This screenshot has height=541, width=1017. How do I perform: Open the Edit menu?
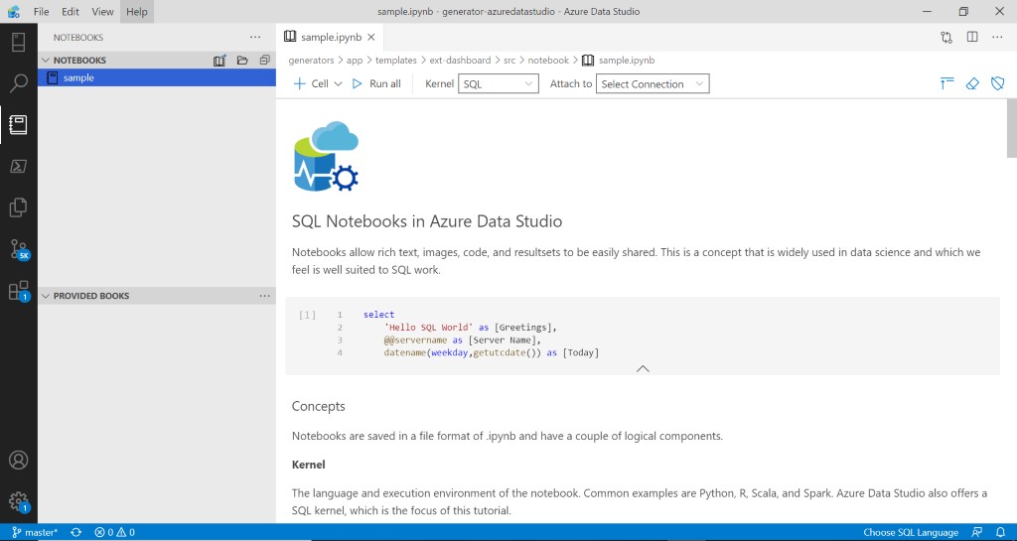pyautogui.click(x=71, y=12)
